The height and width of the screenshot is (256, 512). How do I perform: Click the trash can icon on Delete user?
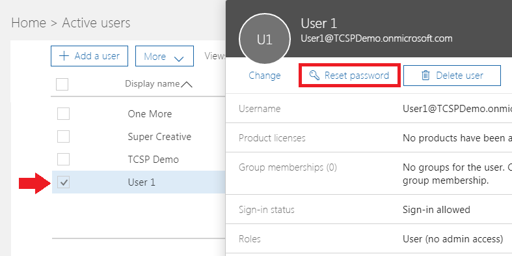coord(425,76)
